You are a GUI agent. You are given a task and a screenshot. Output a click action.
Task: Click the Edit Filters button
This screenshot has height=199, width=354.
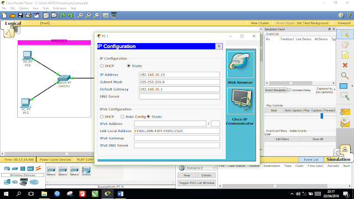(x=282, y=139)
